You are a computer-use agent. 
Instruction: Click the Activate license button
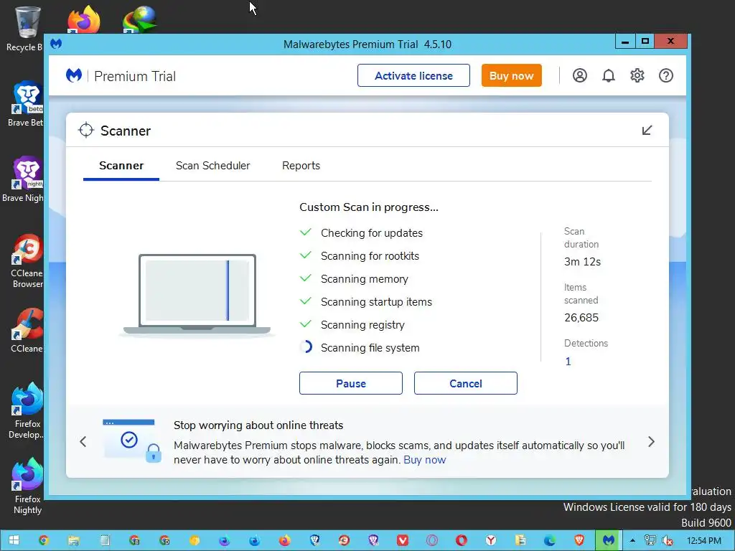coord(413,75)
